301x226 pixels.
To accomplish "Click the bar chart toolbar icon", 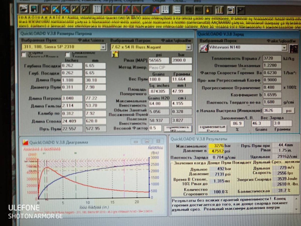I will (219, 10).
